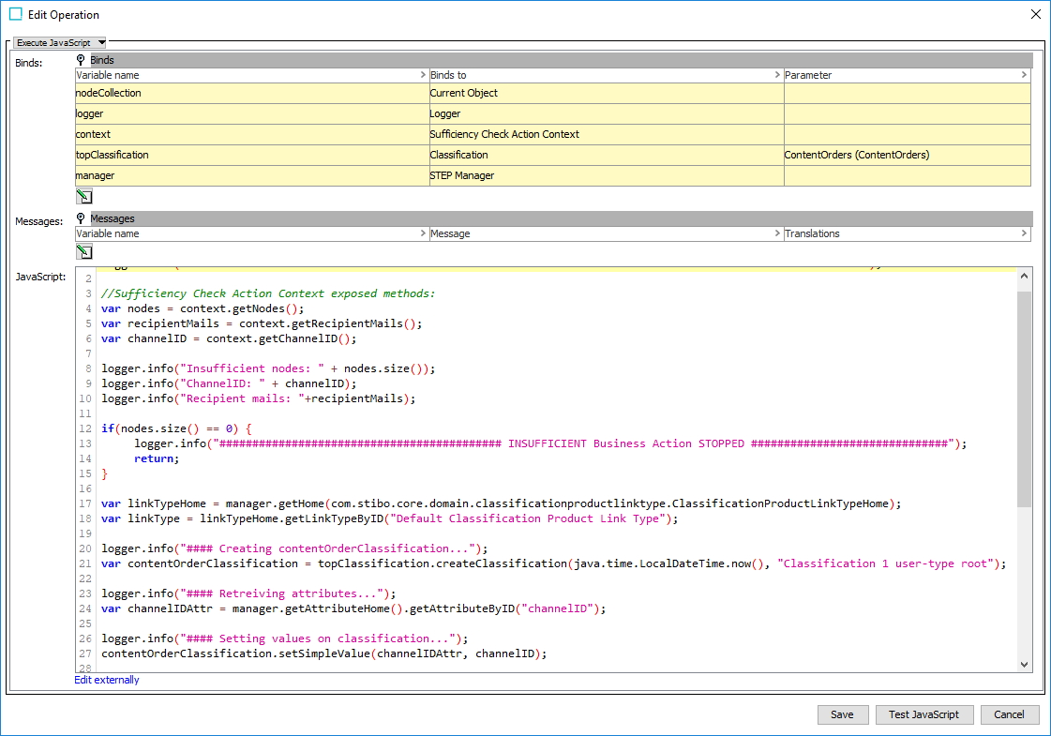Viewport: 1051px width, 736px height.
Task: Expand the Message column header arrow
Action: 777,234
